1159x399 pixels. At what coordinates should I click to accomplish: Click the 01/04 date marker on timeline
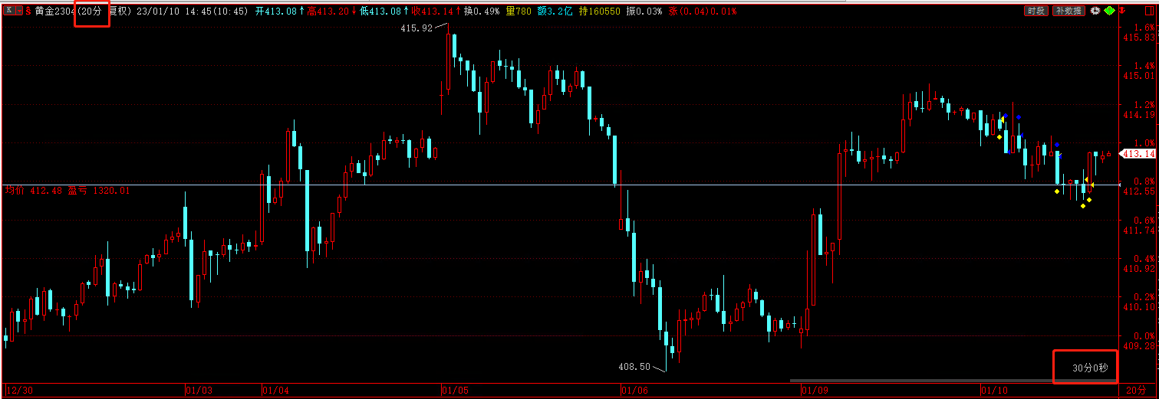pos(276,391)
